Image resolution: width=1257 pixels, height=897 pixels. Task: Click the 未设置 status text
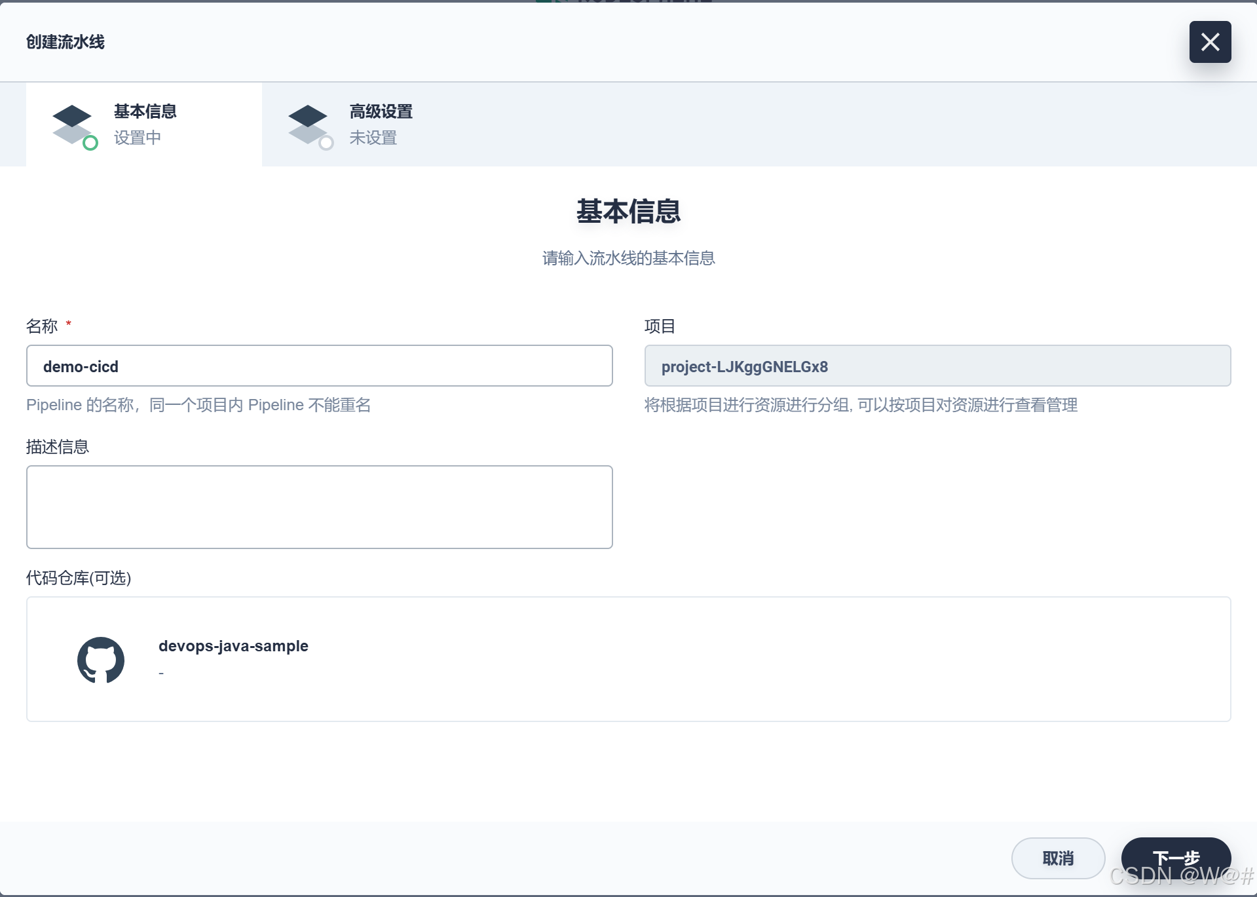click(373, 138)
